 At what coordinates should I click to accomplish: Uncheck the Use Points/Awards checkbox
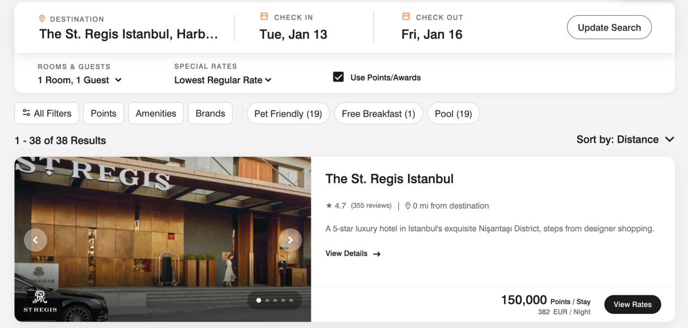(338, 77)
